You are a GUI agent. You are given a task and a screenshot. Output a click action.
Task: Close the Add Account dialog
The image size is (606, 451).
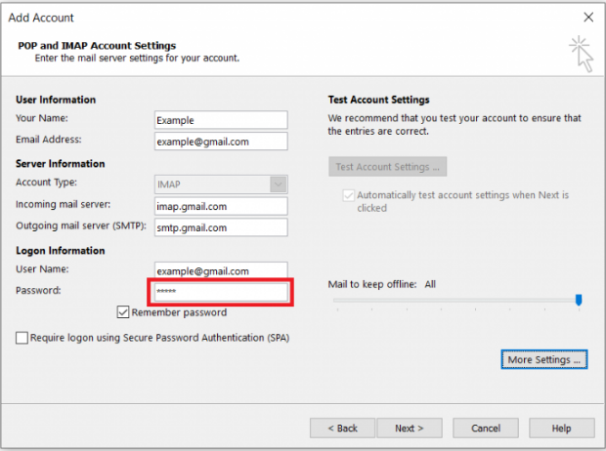(588, 17)
